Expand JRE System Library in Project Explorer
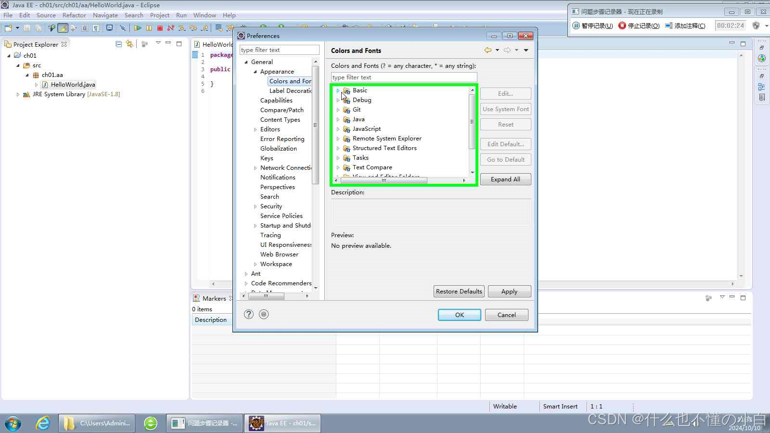 coord(18,94)
